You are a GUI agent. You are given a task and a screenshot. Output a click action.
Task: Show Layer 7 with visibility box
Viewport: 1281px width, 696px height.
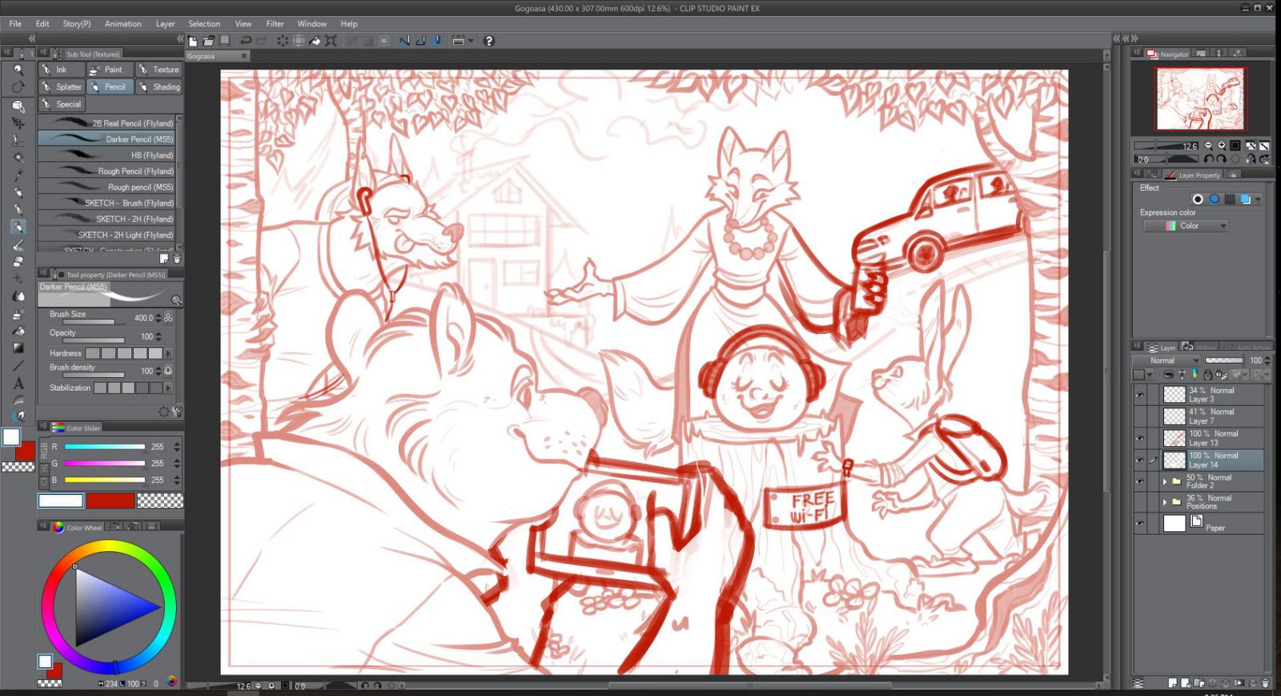[1139, 416]
